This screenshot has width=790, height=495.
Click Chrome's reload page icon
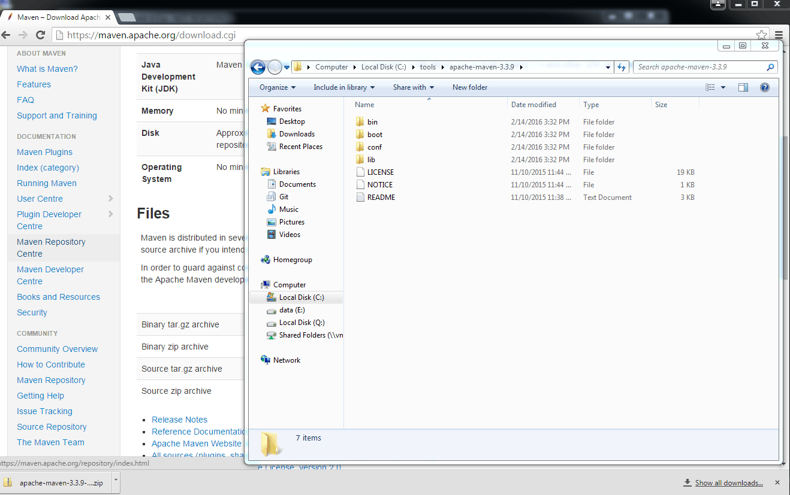41,35
